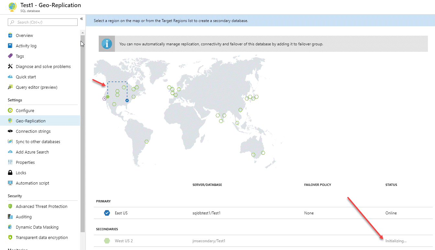Click the Auditing icon
The height and width of the screenshot is (250, 435).
(x=10, y=217)
